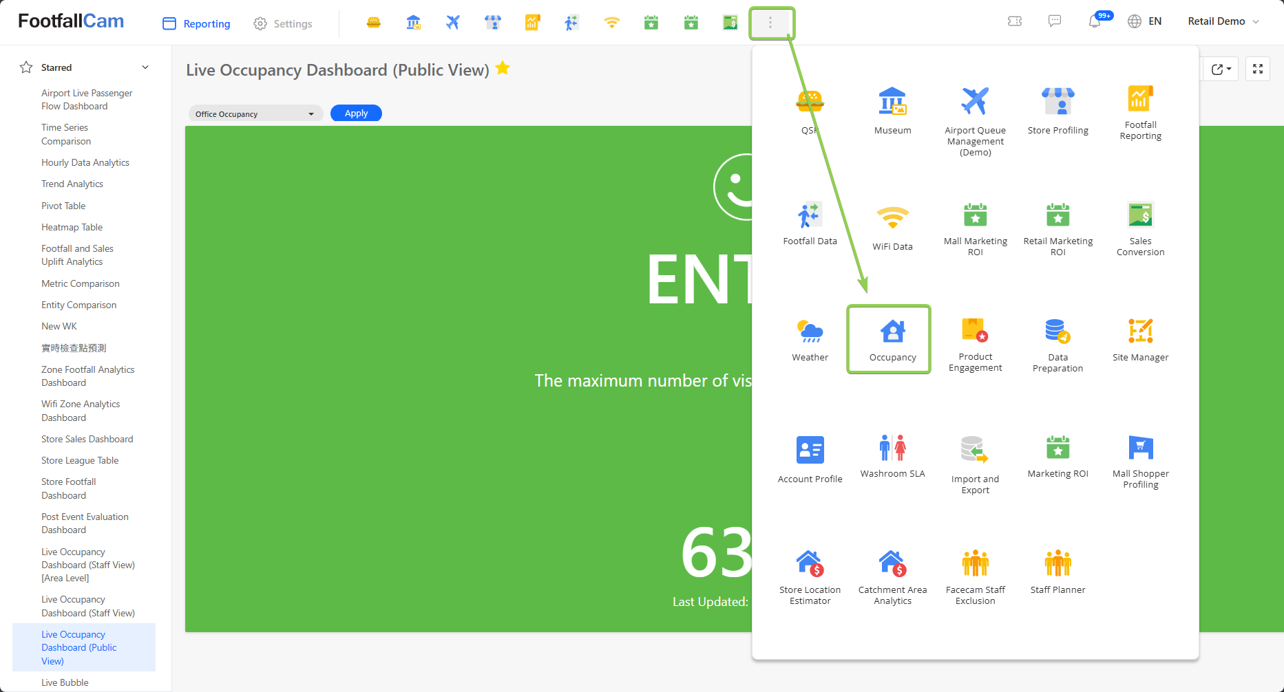Open the Data Preparation module tile
This screenshot has height=692, width=1284.
(1057, 345)
